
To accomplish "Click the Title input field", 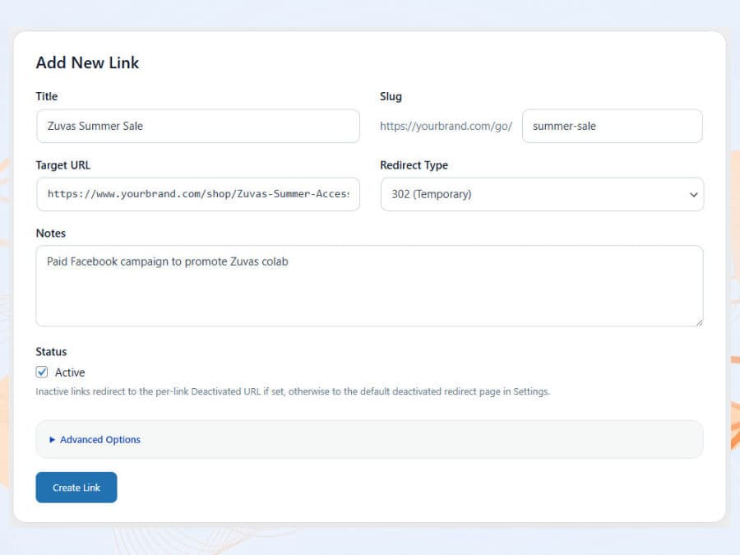I will [x=197, y=126].
